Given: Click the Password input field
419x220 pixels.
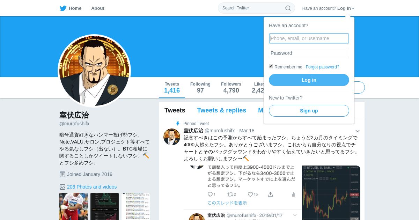Looking at the screenshot, I should click(309, 53).
